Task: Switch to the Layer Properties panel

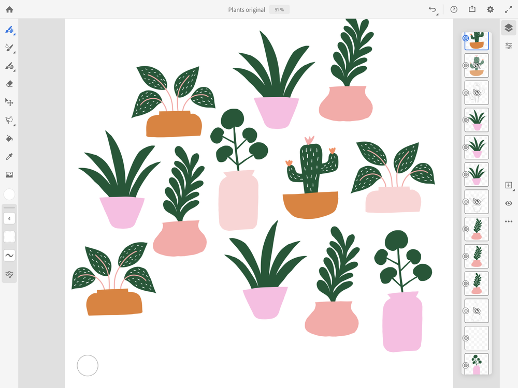Action: [x=508, y=46]
